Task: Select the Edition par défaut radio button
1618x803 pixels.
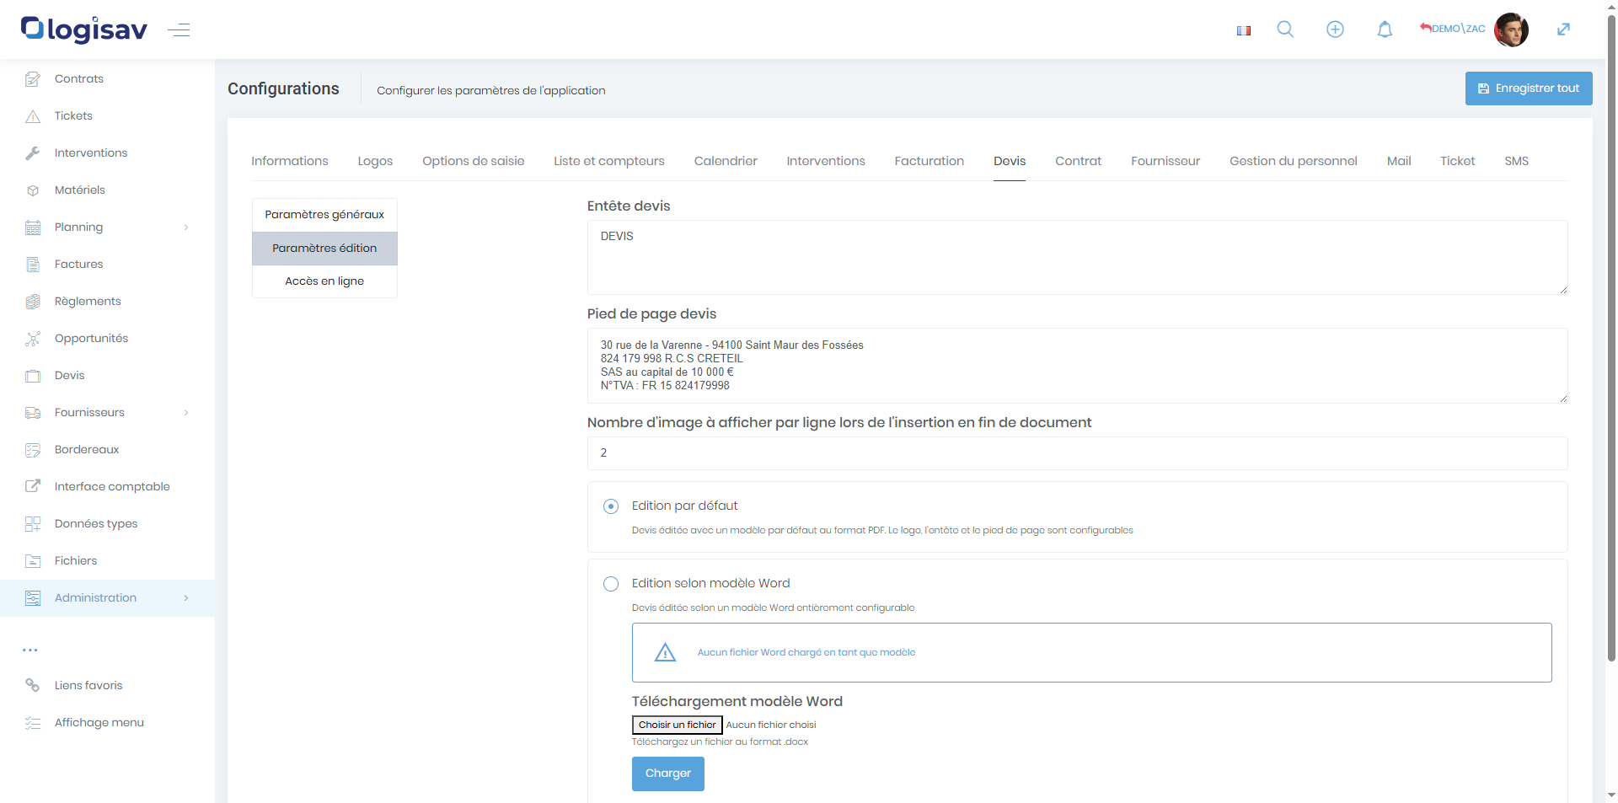Action: point(611,506)
